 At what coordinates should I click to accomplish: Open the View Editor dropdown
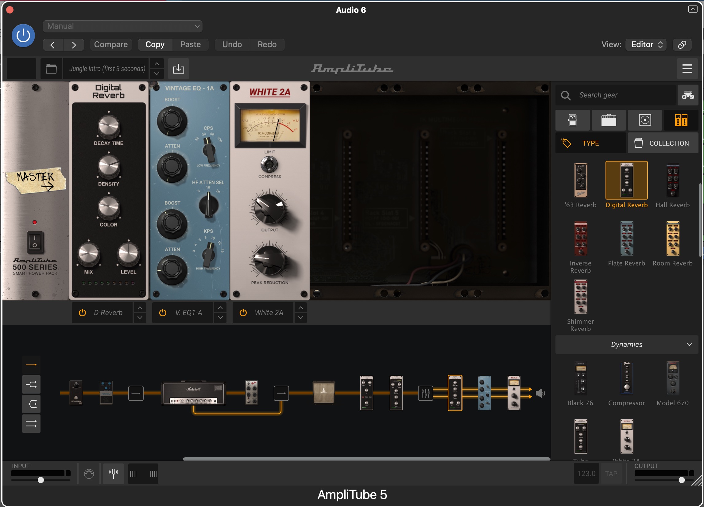(x=646, y=45)
